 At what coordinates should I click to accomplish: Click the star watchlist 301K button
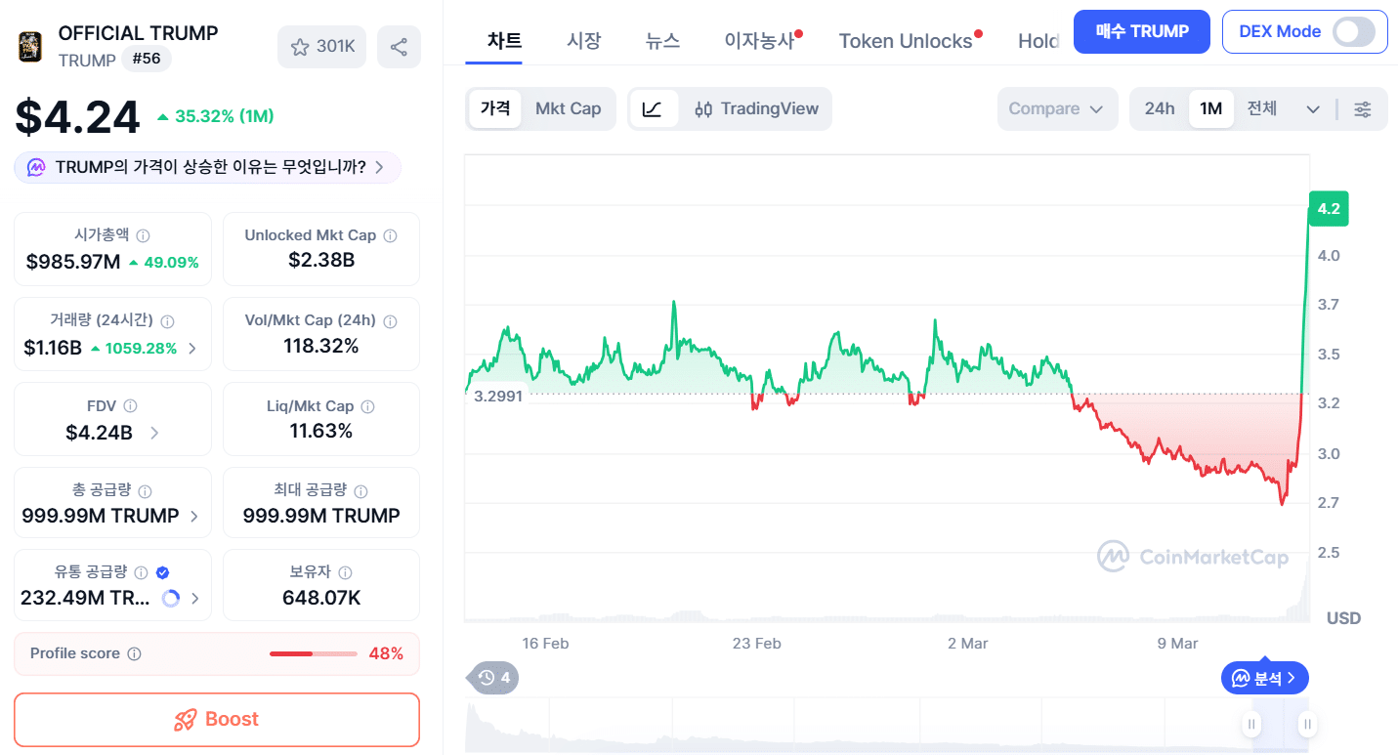pos(322,47)
